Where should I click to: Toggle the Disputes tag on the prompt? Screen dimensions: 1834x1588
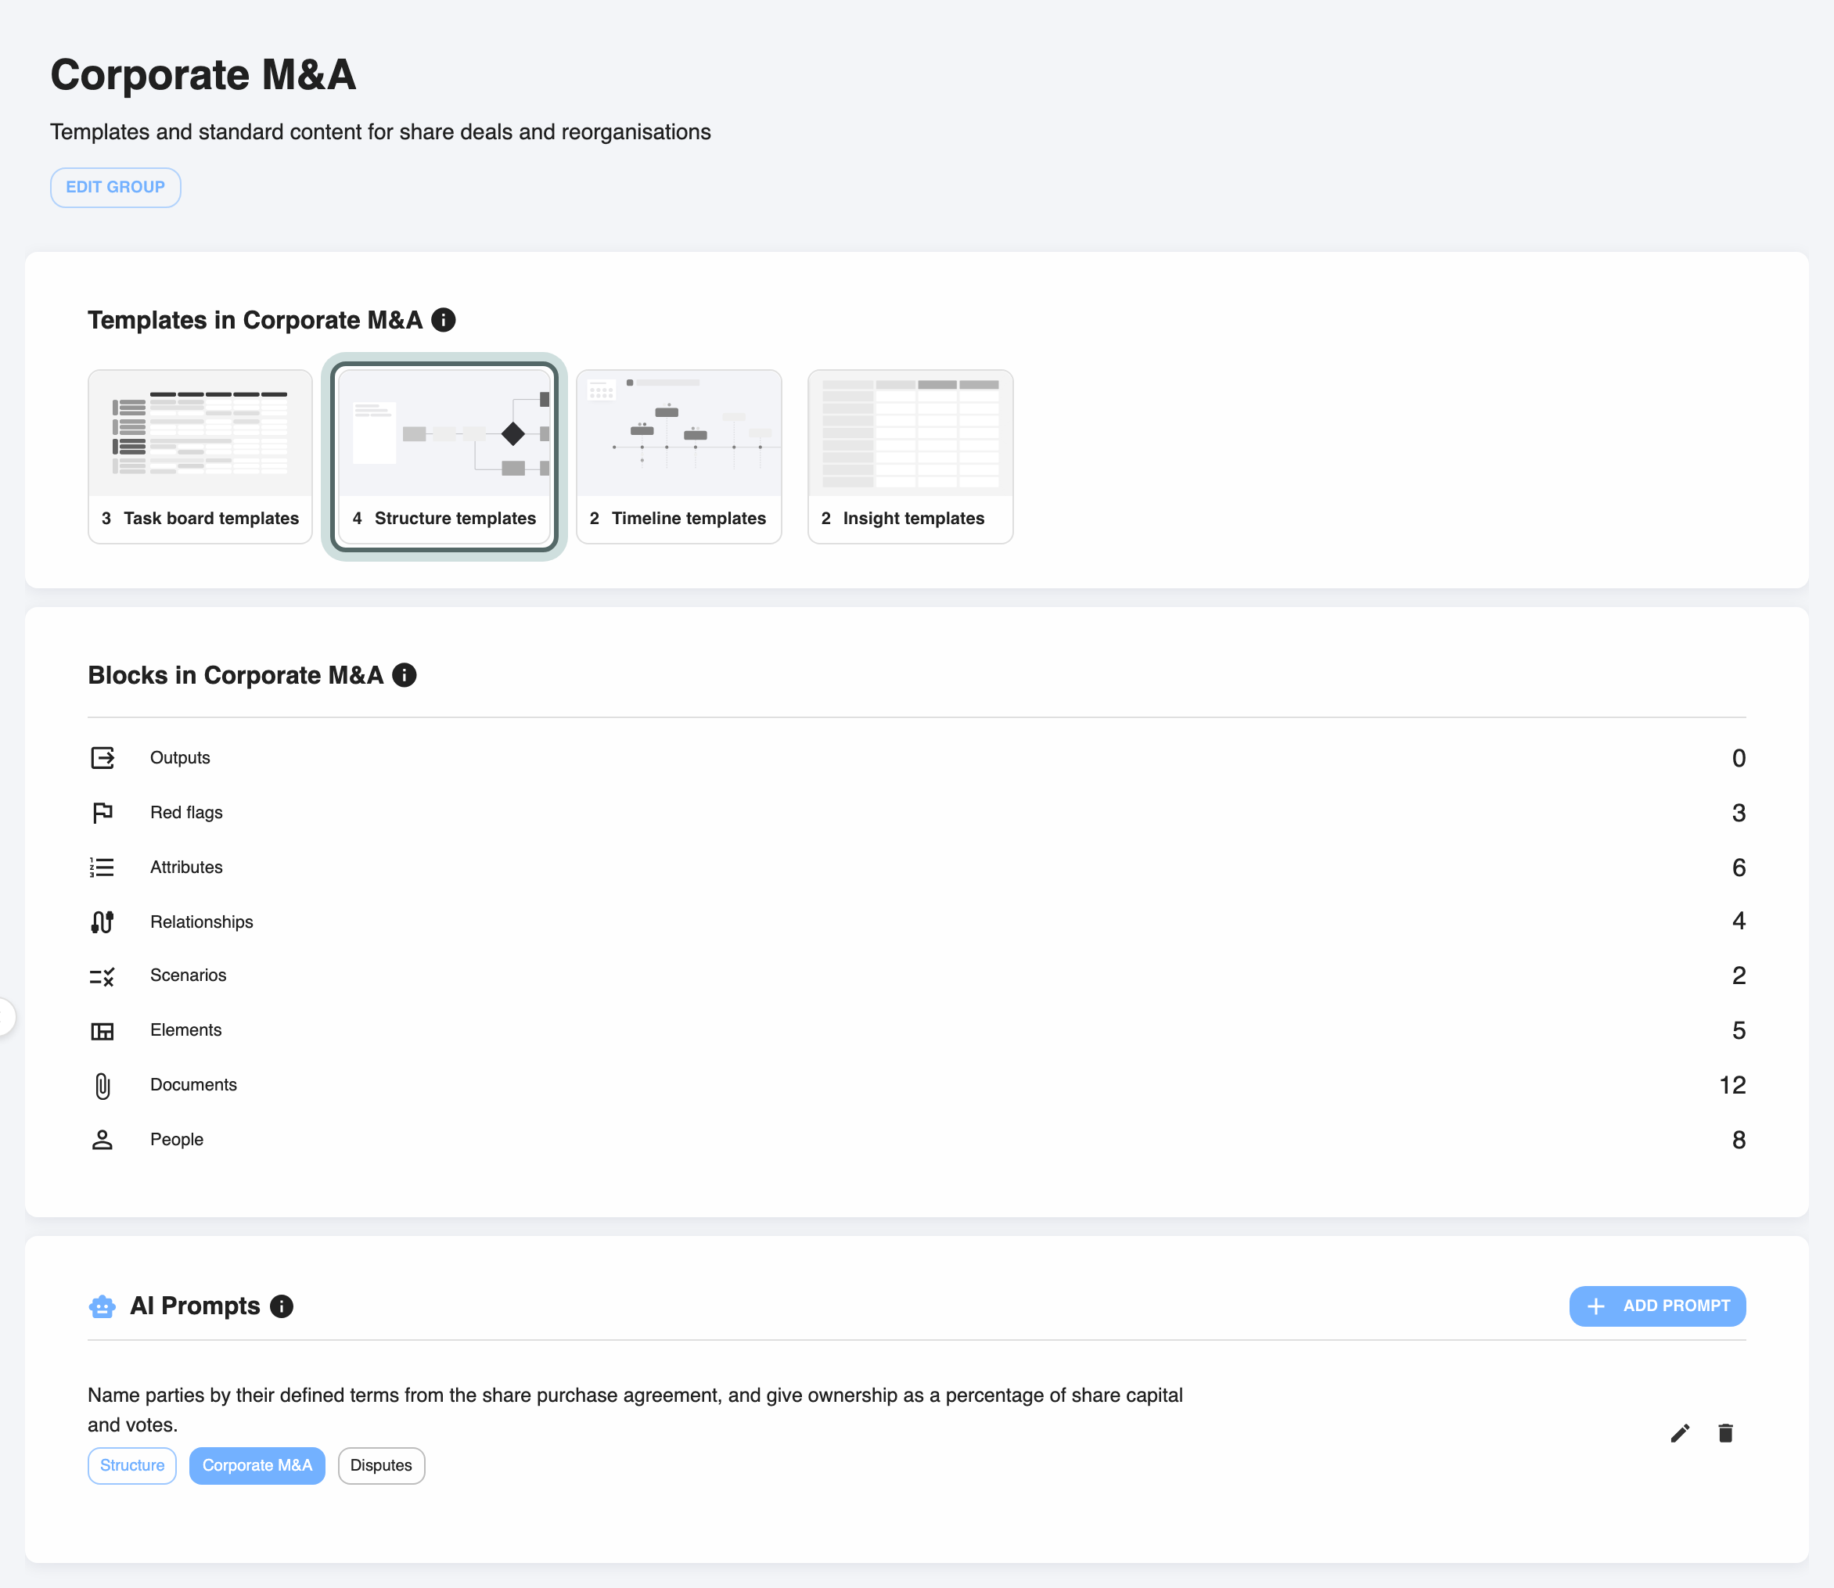pyautogui.click(x=381, y=1466)
